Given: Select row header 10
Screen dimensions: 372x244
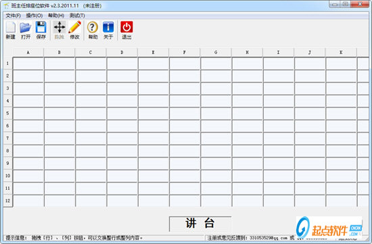Looking at the screenshot, I should click(x=8, y=176).
